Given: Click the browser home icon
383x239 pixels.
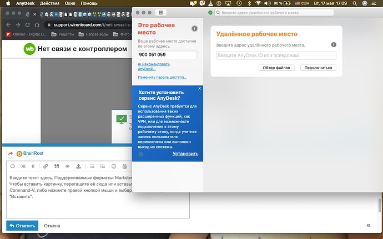Looking at the screenshot, I should [x=37, y=25].
